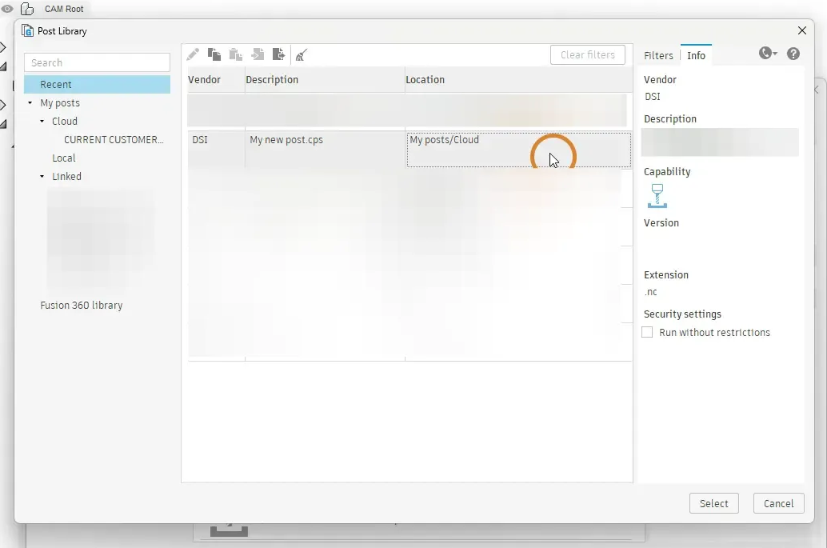Click the broom cleanup icon in toolbar
827x548 pixels.
(x=302, y=54)
